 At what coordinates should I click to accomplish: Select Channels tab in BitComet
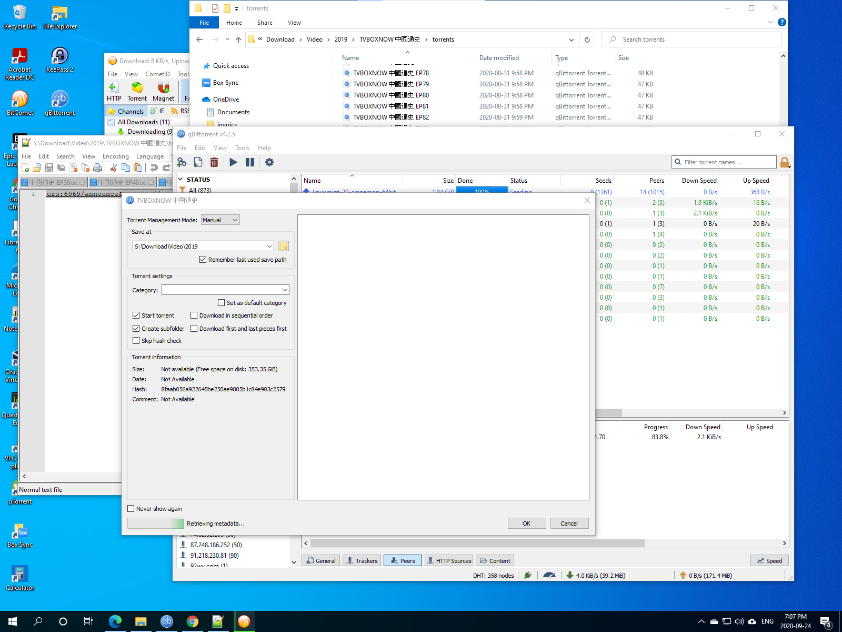tap(125, 111)
